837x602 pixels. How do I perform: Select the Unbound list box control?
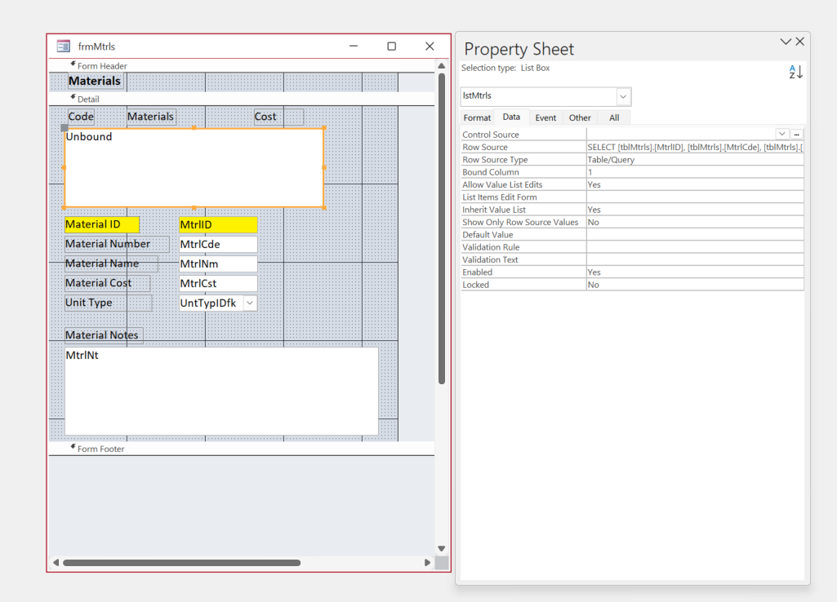(194, 168)
